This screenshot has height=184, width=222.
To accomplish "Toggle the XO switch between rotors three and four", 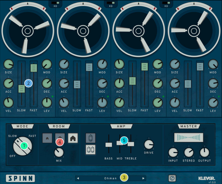I will [166, 3].
